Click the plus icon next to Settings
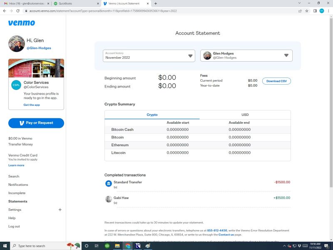The height and width of the screenshot is (250, 333). pyautogui.click(x=60, y=210)
